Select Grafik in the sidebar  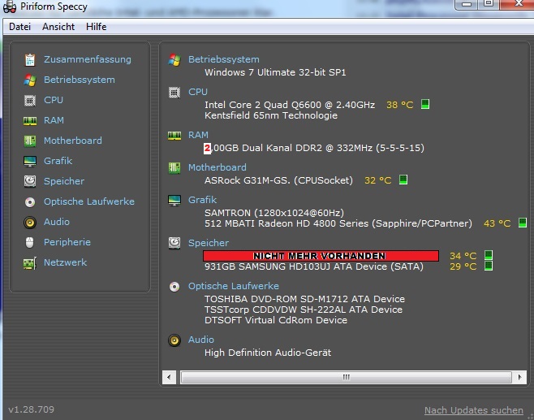pos(58,161)
